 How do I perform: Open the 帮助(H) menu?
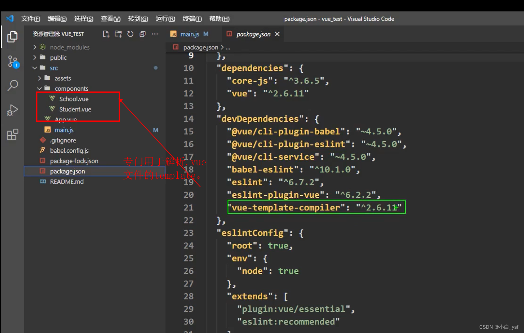[219, 19]
